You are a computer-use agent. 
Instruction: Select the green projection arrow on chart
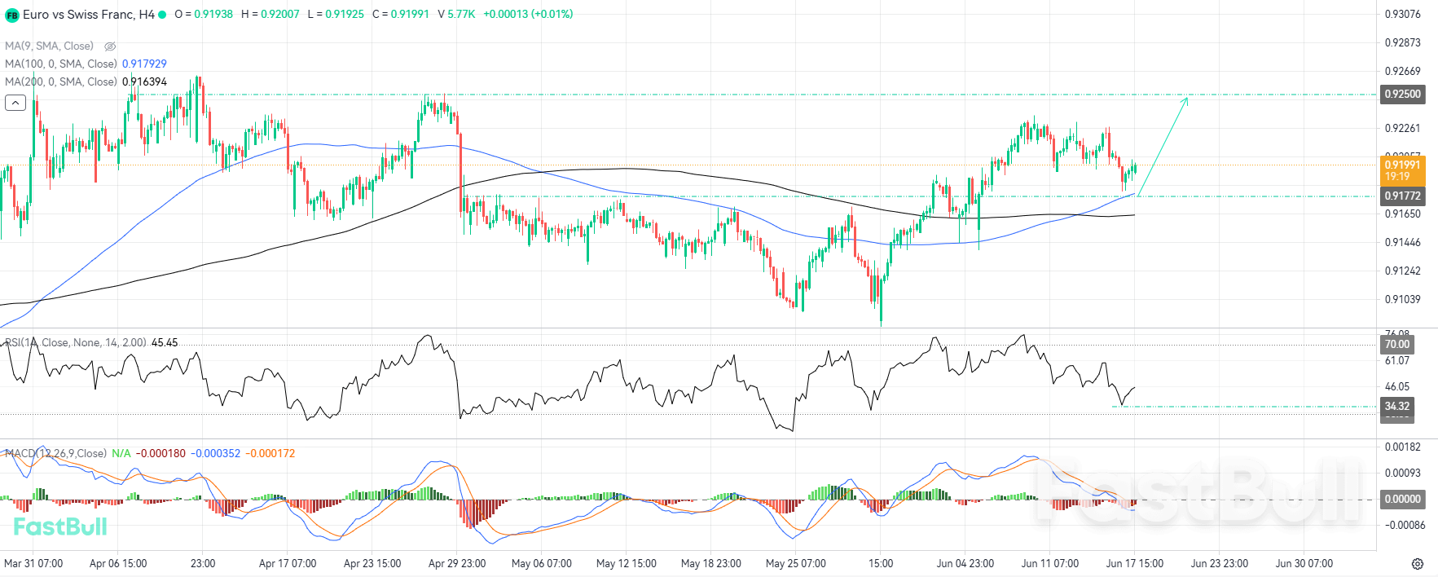click(1163, 146)
